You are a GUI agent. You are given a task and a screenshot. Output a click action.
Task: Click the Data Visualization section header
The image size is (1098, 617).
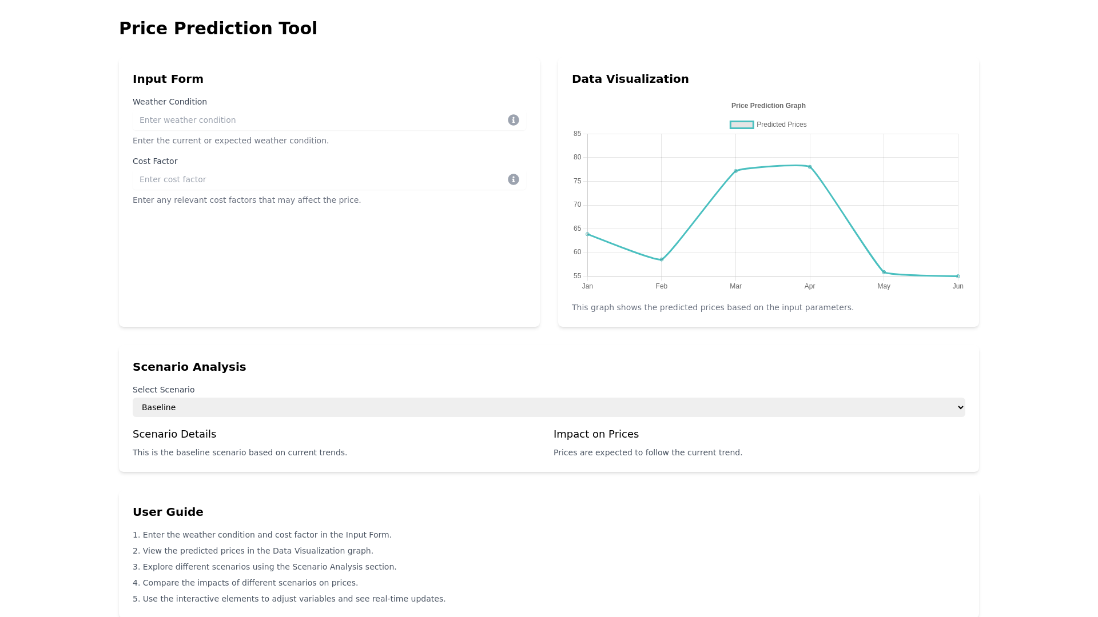point(630,79)
